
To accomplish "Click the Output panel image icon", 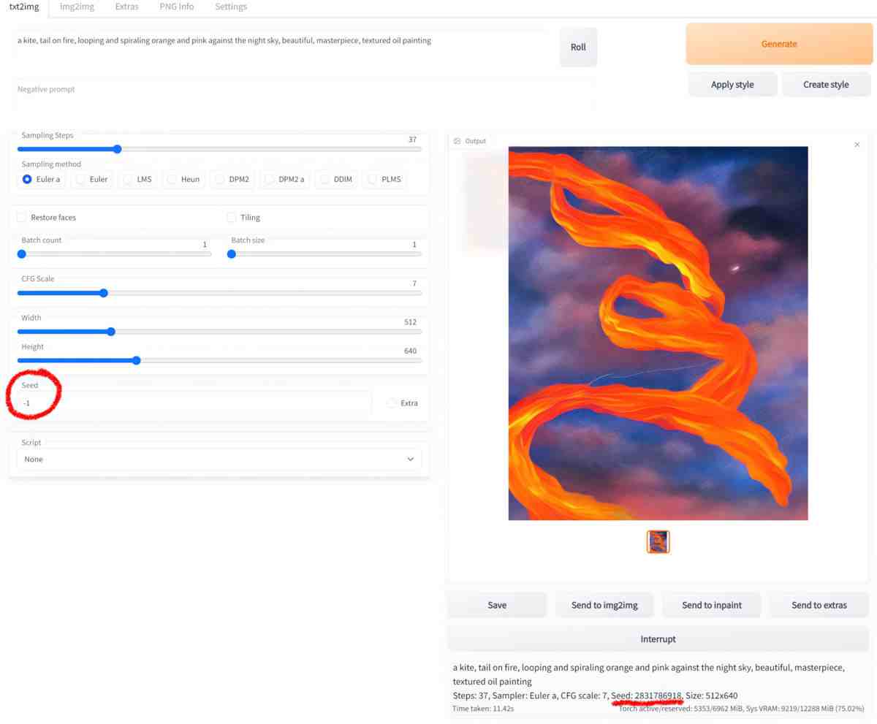I will coord(457,141).
